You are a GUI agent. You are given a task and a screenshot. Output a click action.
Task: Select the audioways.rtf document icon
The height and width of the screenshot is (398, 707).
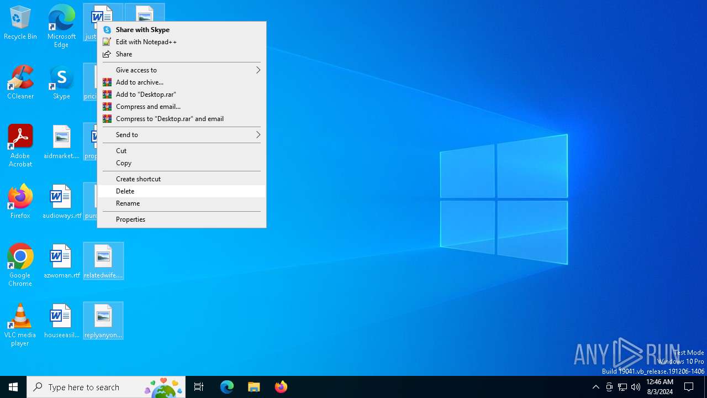tap(61, 202)
